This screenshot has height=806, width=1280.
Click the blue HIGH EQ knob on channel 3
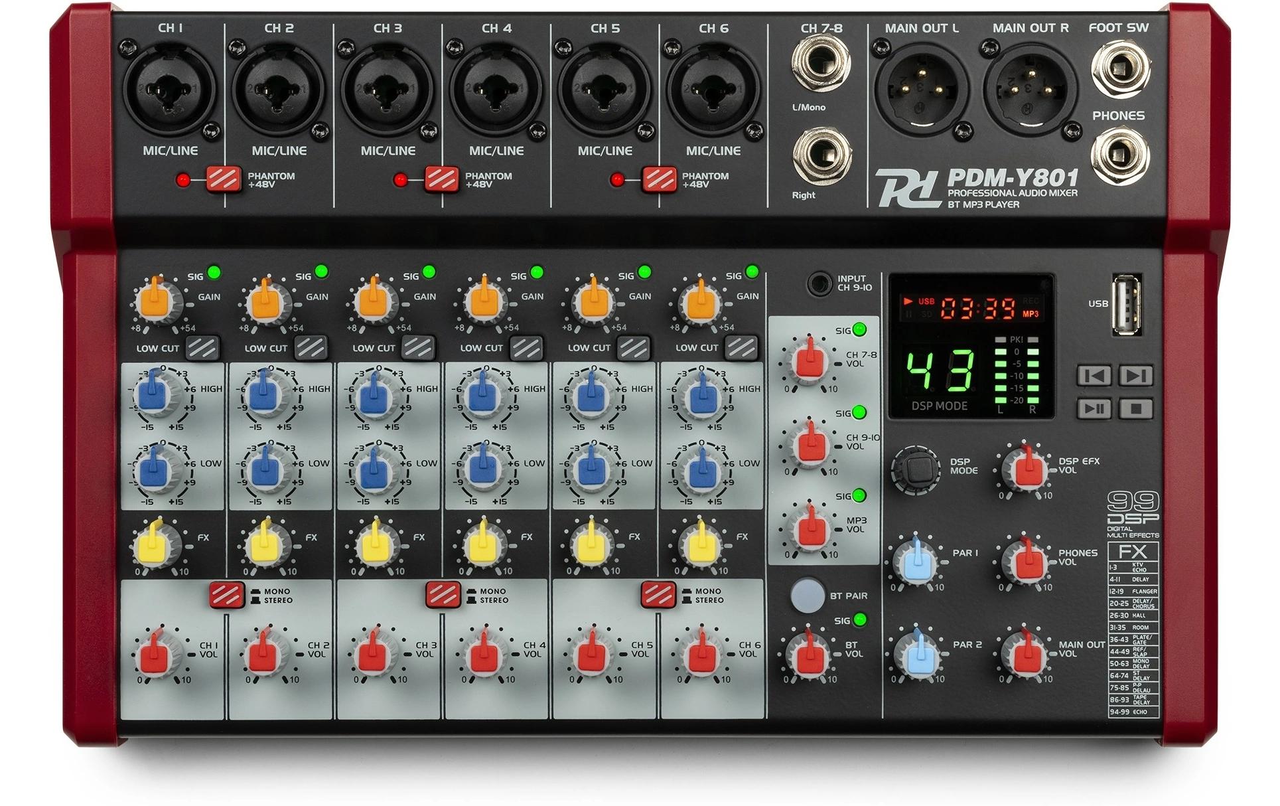tap(374, 396)
